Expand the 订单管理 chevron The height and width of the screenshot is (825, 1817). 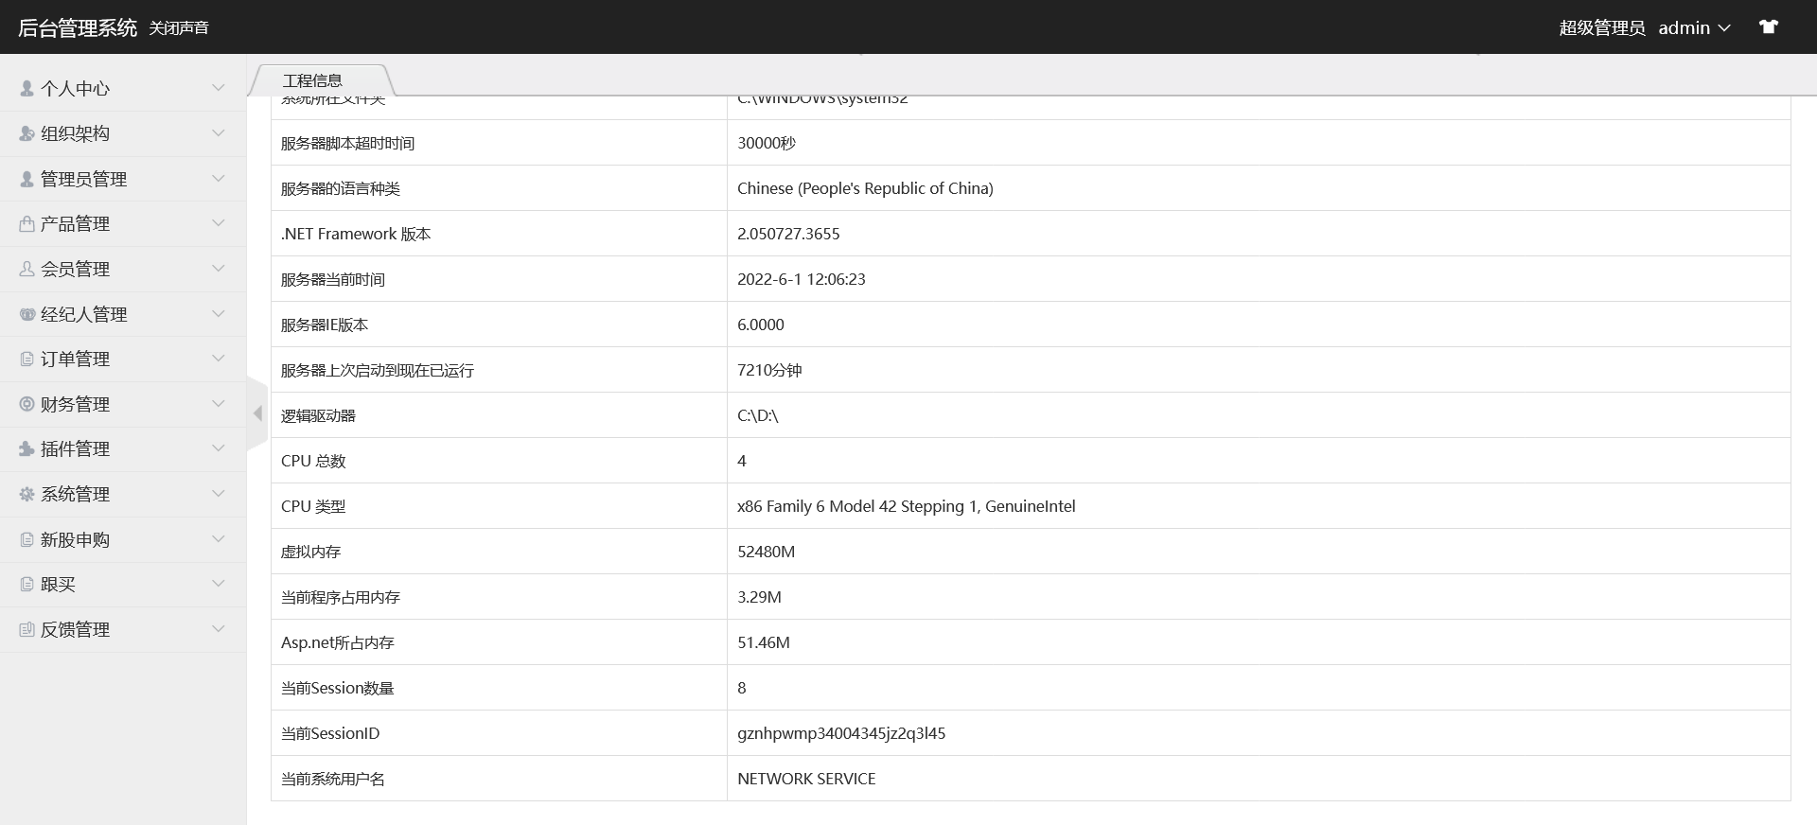coord(219,359)
